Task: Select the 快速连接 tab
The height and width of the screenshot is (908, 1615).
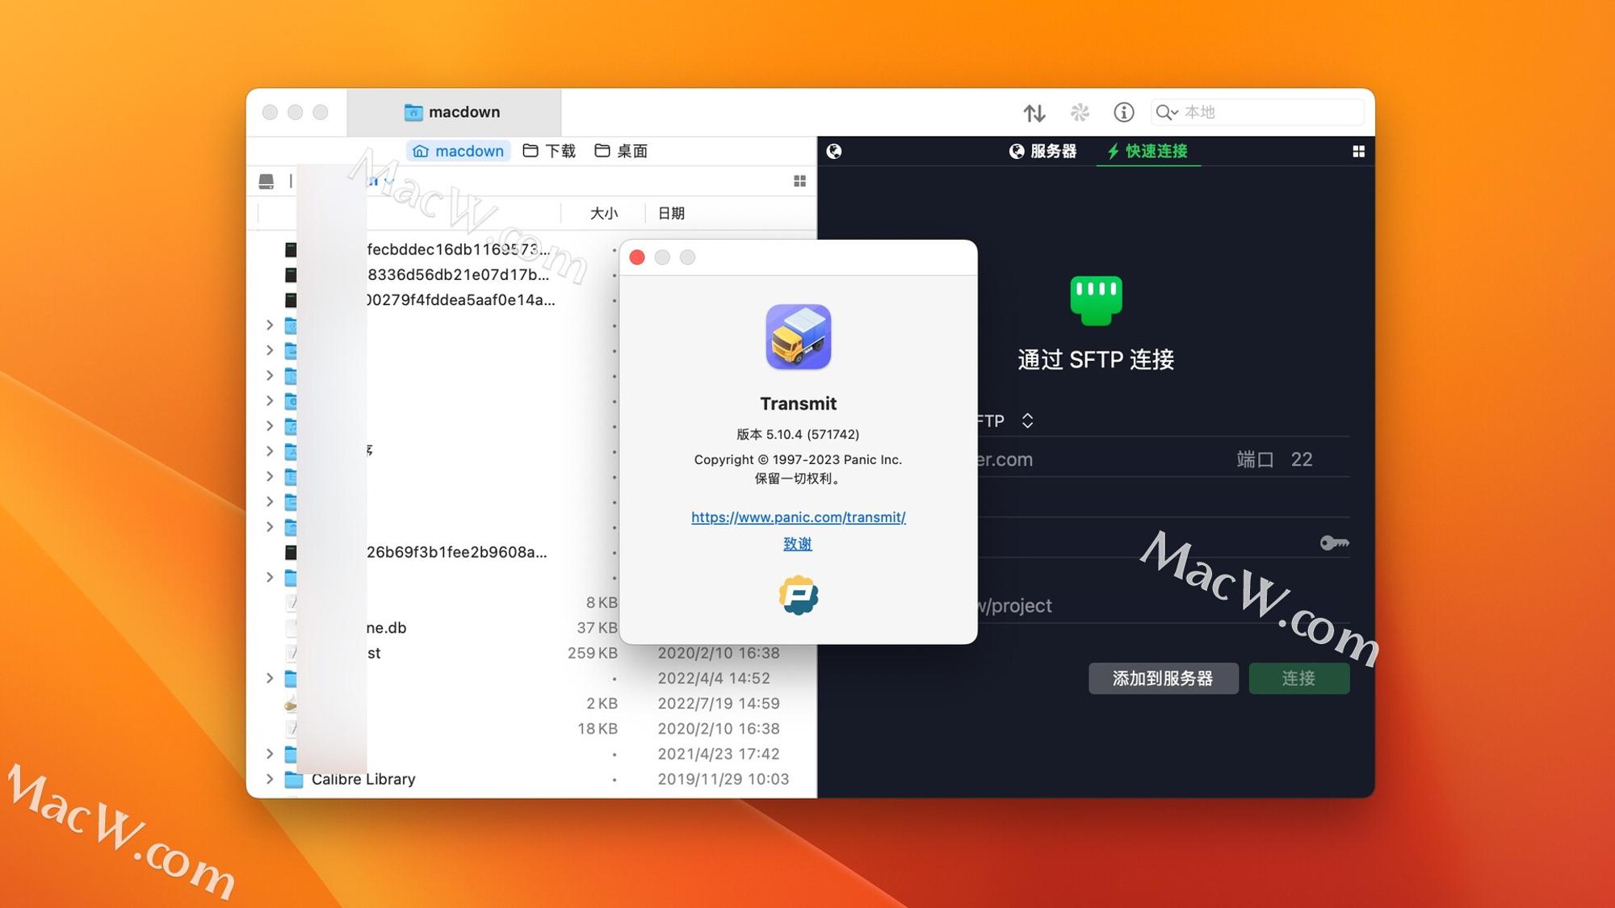Action: click(x=1147, y=151)
